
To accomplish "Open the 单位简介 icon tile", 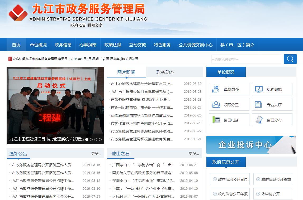I will [x=216, y=89].
